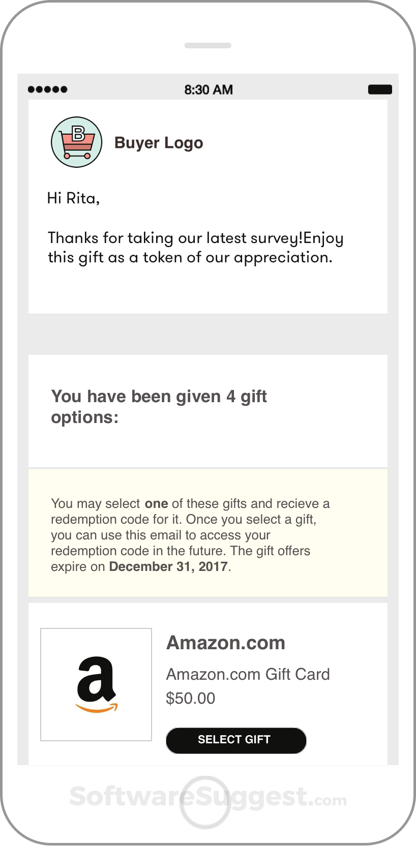The width and height of the screenshot is (416, 846).
Task: Select the Buyer Logo title text
Action: coord(158,142)
